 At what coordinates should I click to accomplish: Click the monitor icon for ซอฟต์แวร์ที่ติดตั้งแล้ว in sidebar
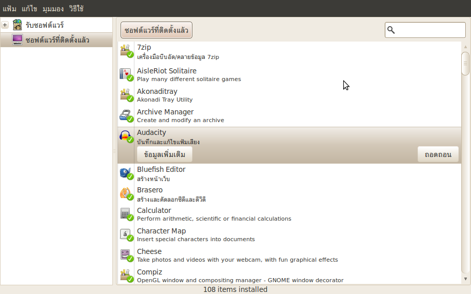click(17, 40)
